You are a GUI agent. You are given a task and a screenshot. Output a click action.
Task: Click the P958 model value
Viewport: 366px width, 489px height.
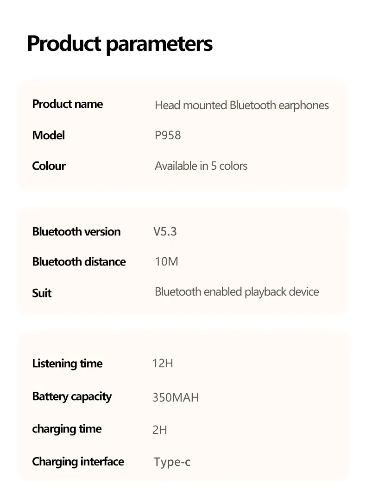pos(168,136)
